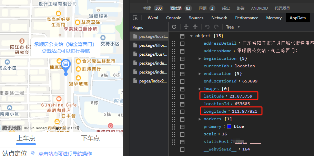Click the 合兴隆生鲜超市 shop icon on map
314x156 pixels.
pos(78,61)
